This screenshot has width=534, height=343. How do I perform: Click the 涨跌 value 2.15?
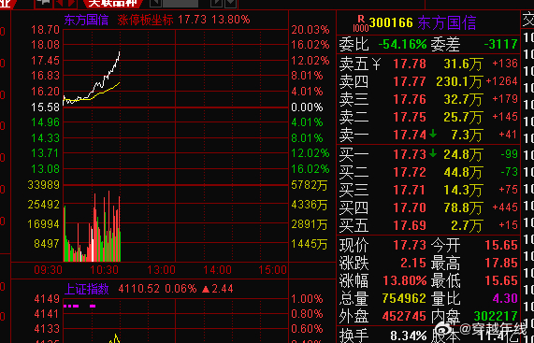click(x=413, y=263)
